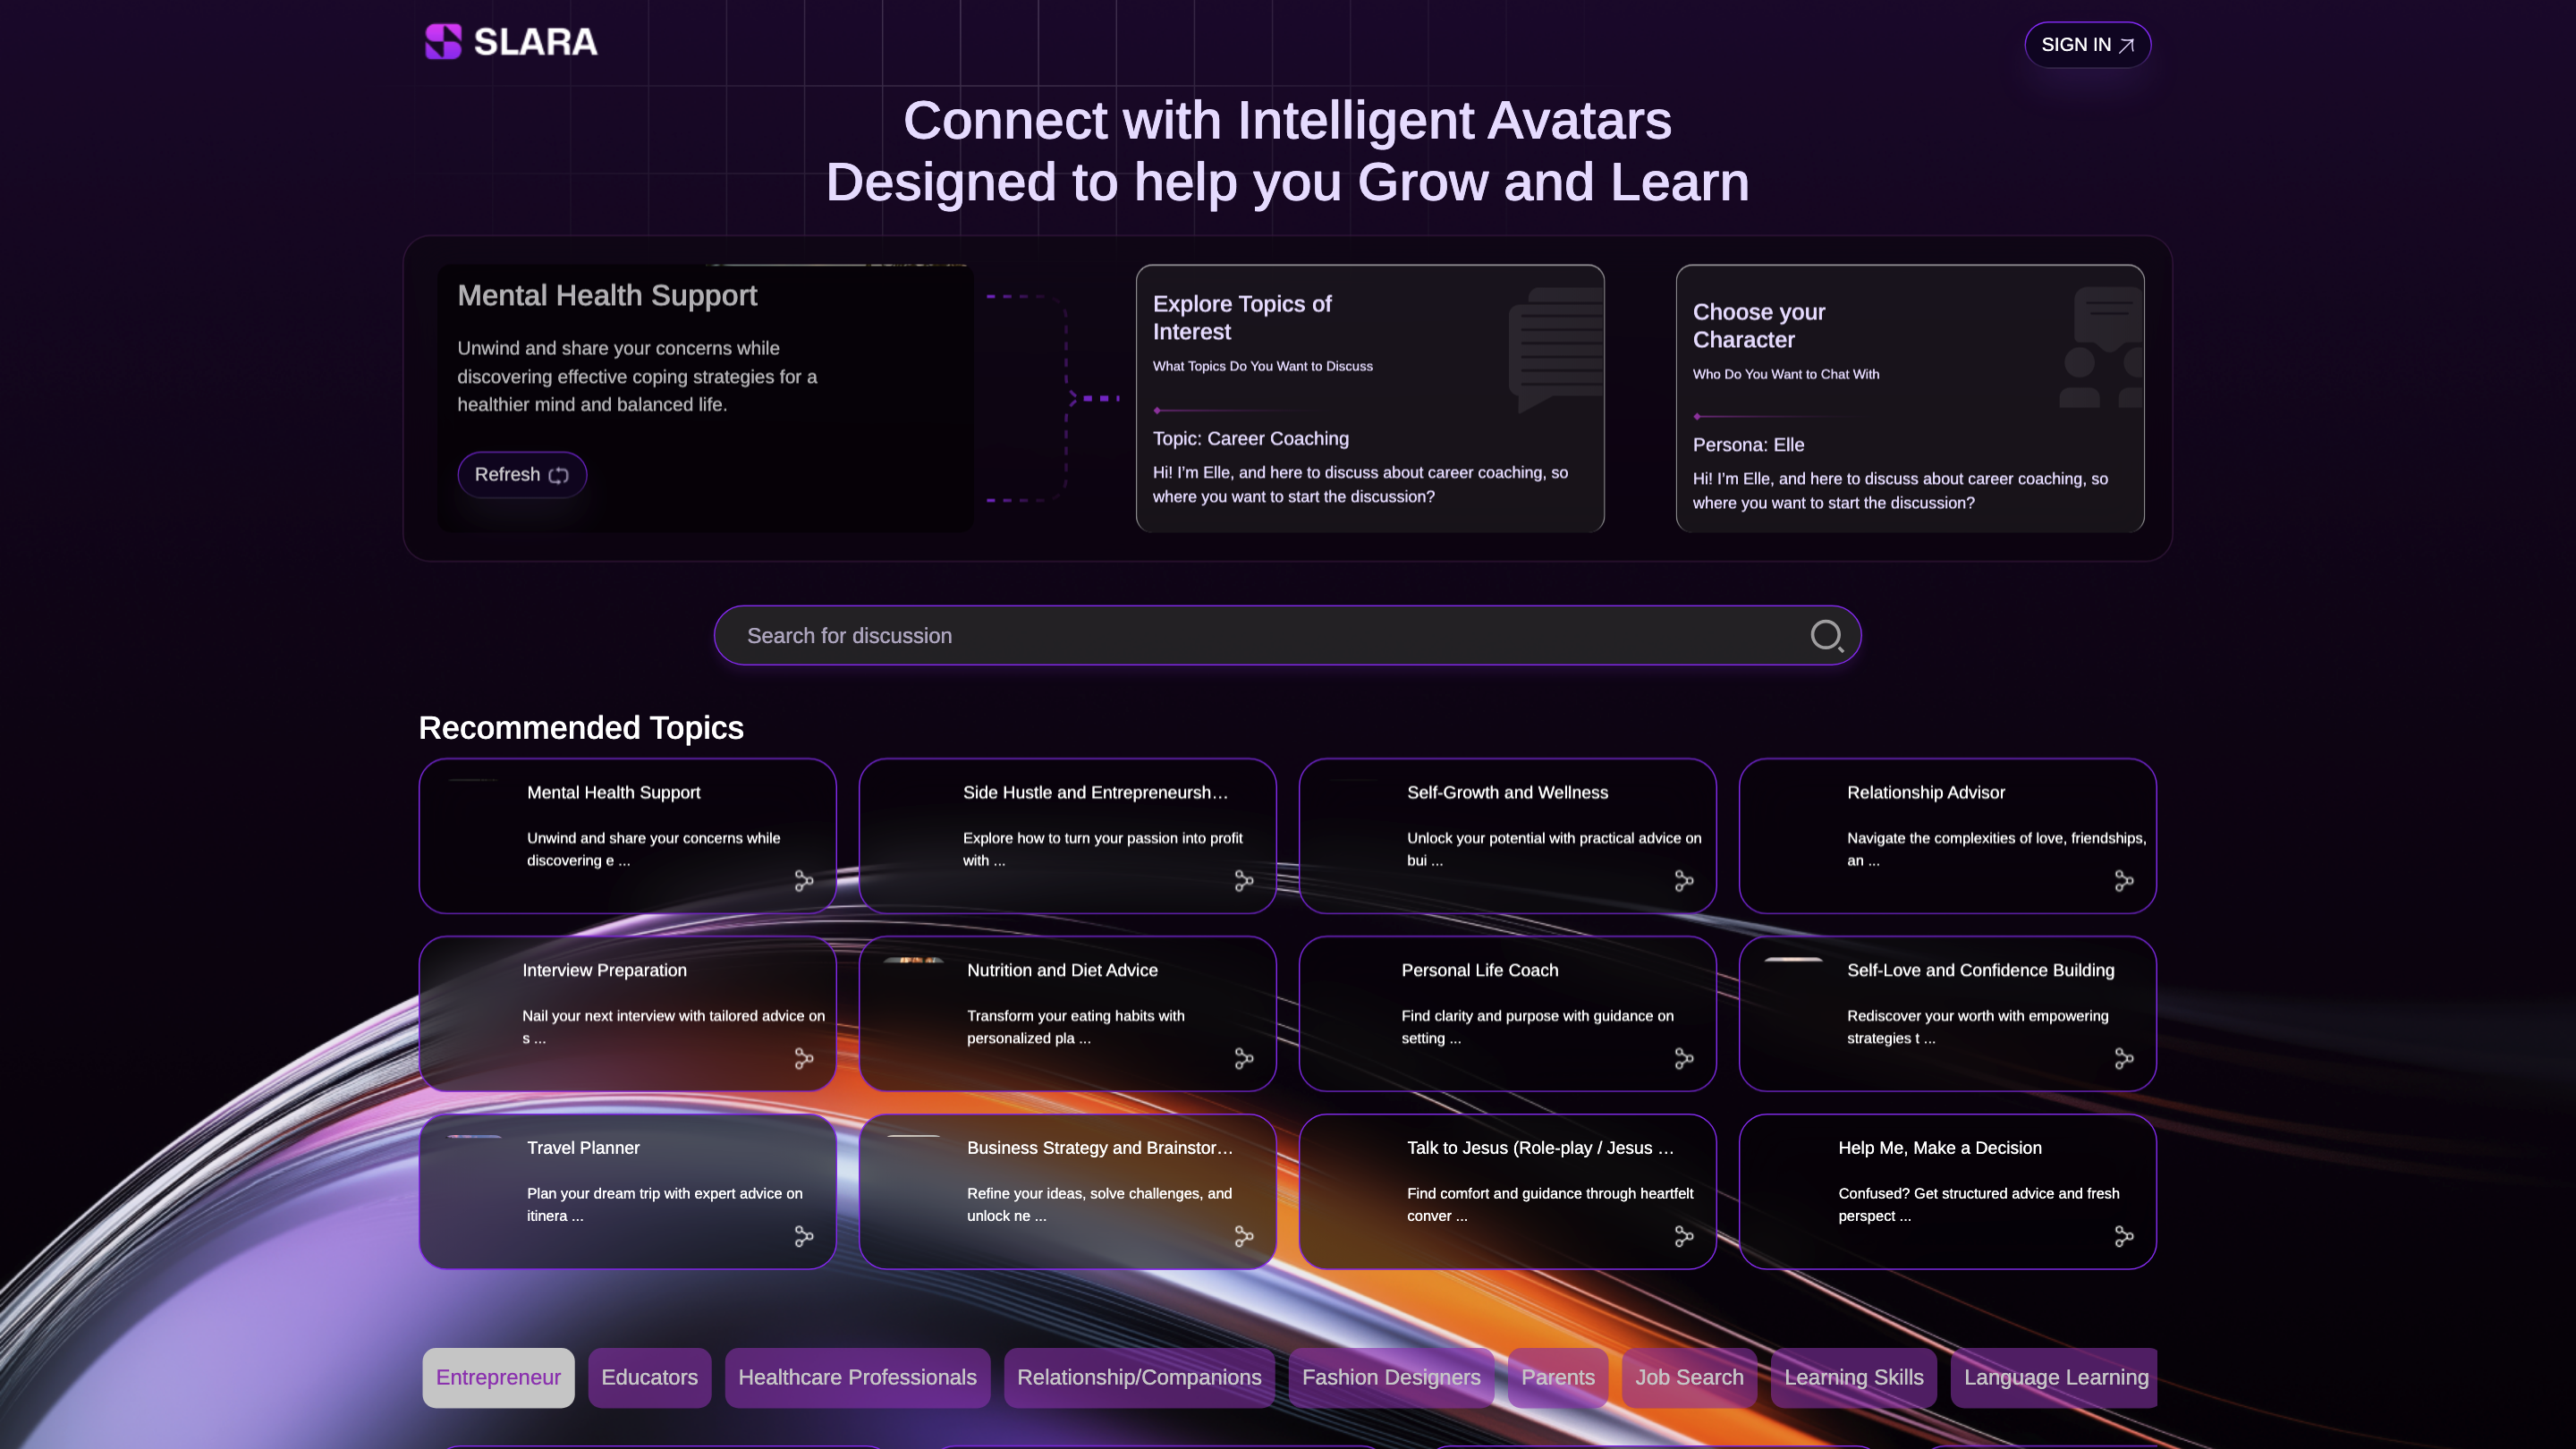Viewport: 2576px width, 1449px height.
Task: Toggle the Parents filter
Action: [1557, 1377]
